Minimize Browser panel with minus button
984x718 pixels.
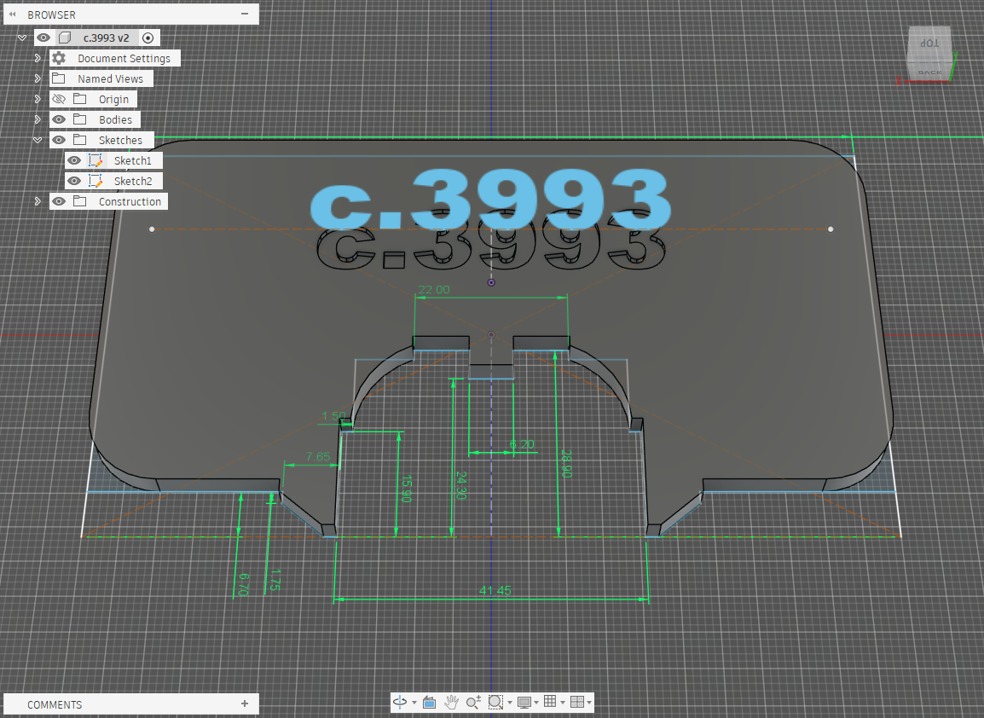(245, 14)
